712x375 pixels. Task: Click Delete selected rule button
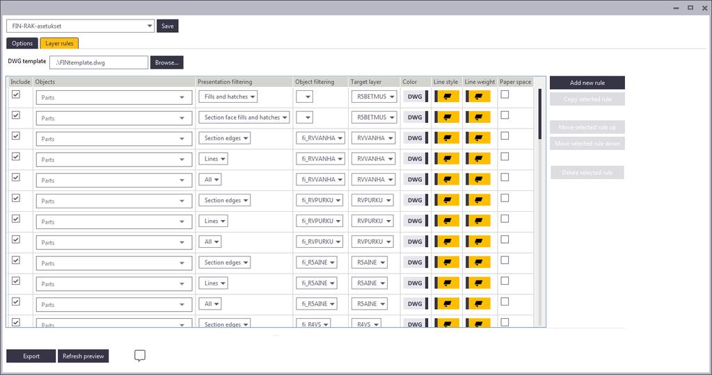[587, 172]
